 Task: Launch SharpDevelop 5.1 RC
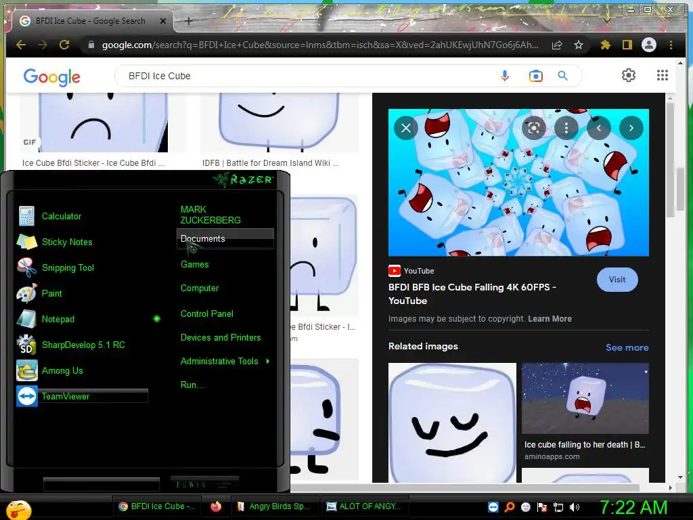tap(84, 345)
